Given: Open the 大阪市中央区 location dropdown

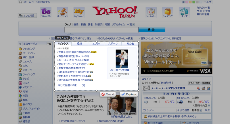Looking at the screenshot, I should pos(209,106).
